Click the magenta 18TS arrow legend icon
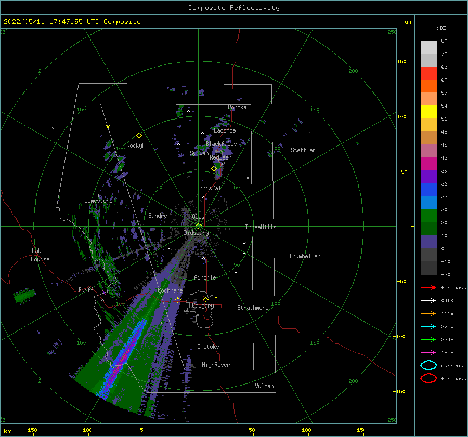 point(428,353)
